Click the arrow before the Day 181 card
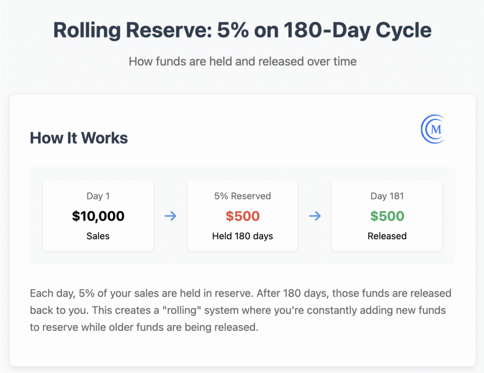Screen dimensions: 484x373 pos(315,216)
